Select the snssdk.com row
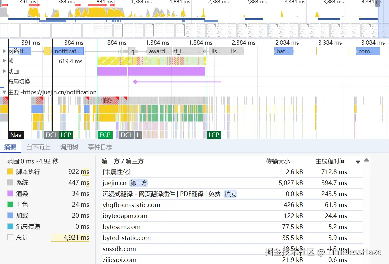 tap(232, 249)
